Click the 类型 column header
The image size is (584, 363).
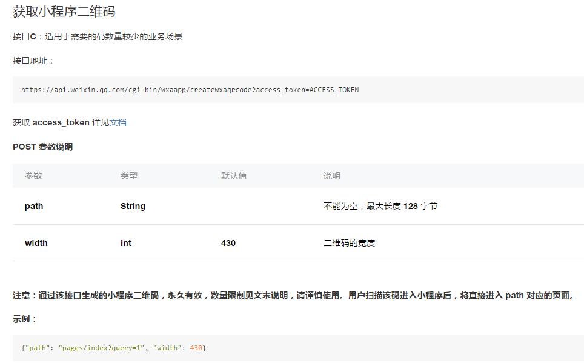[x=128, y=176]
